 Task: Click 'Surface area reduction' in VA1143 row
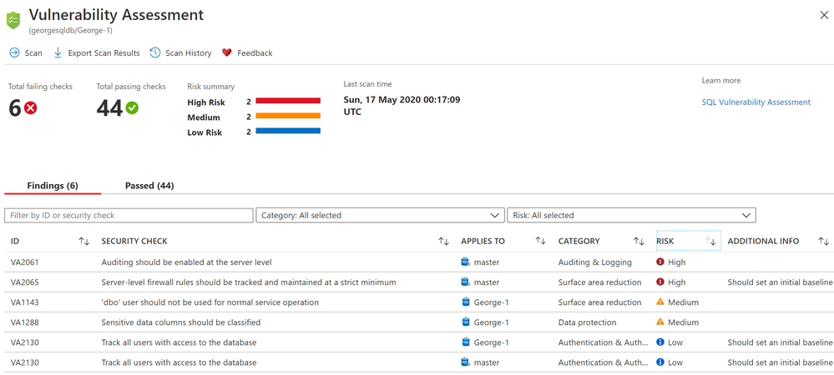coord(600,302)
